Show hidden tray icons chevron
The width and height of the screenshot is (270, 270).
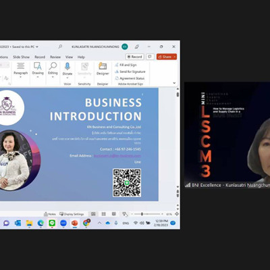(99, 223)
